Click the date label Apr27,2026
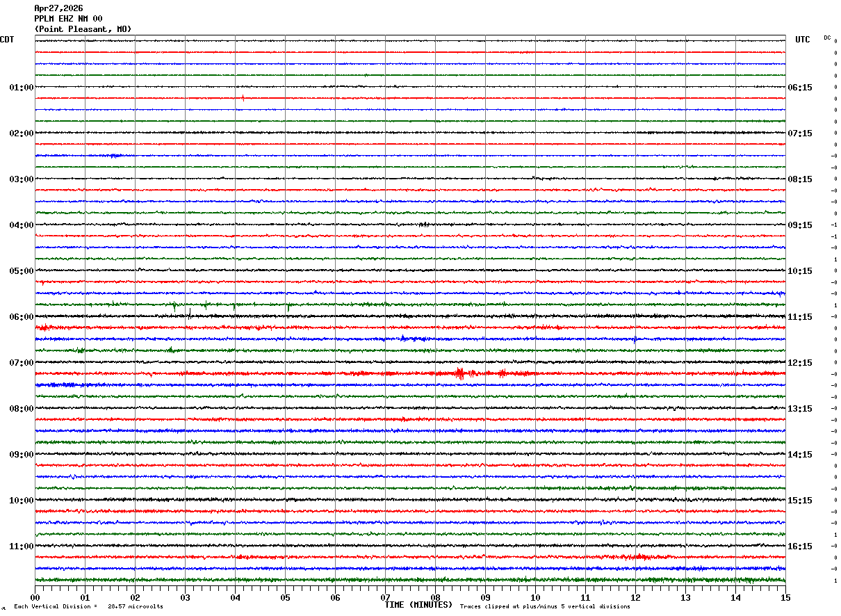 [58, 8]
